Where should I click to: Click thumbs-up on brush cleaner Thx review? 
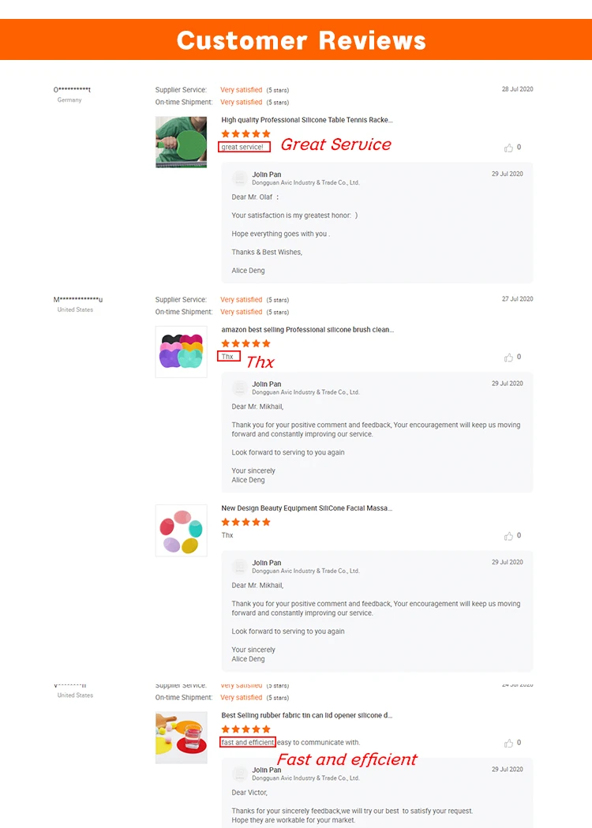coord(508,358)
